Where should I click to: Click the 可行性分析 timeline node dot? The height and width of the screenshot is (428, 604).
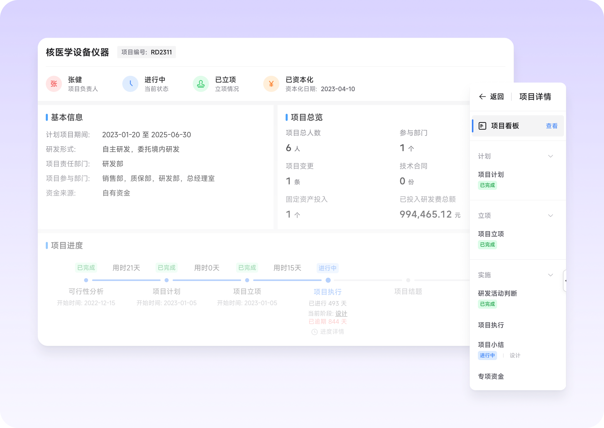(86, 280)
